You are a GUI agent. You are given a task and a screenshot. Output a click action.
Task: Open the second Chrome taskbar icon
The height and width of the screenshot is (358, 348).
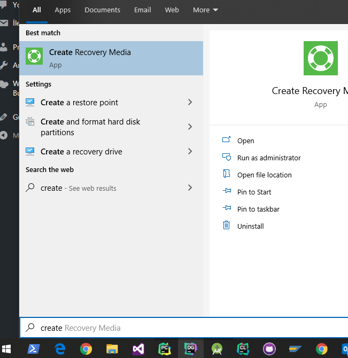321,349
